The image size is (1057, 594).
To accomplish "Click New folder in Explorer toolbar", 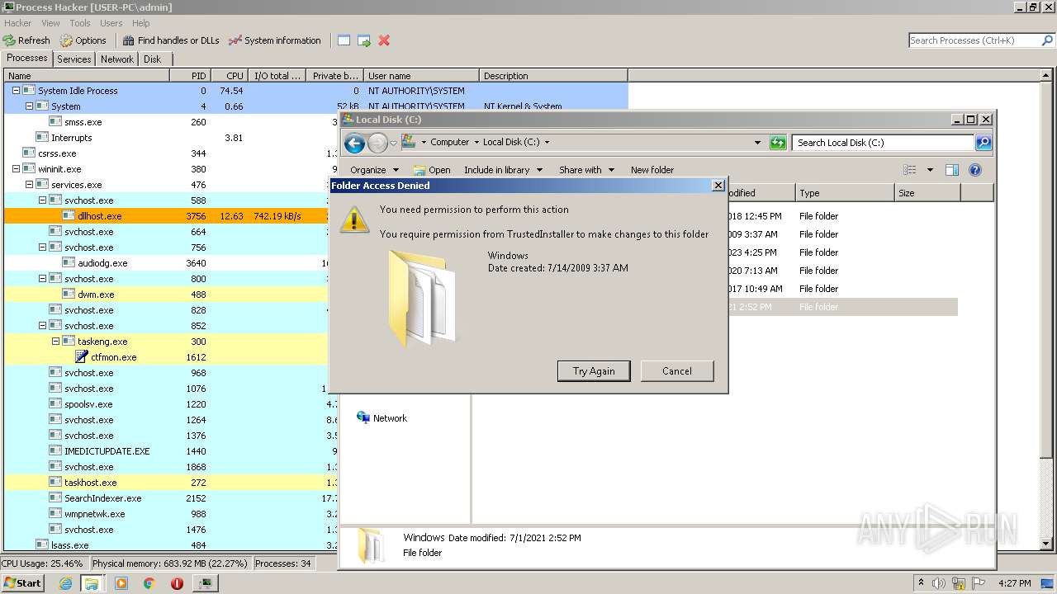I will (x=652, y=170).
